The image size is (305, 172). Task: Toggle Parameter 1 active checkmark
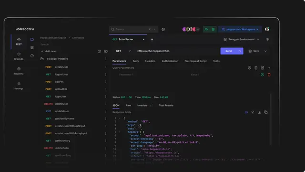(262, 75)
